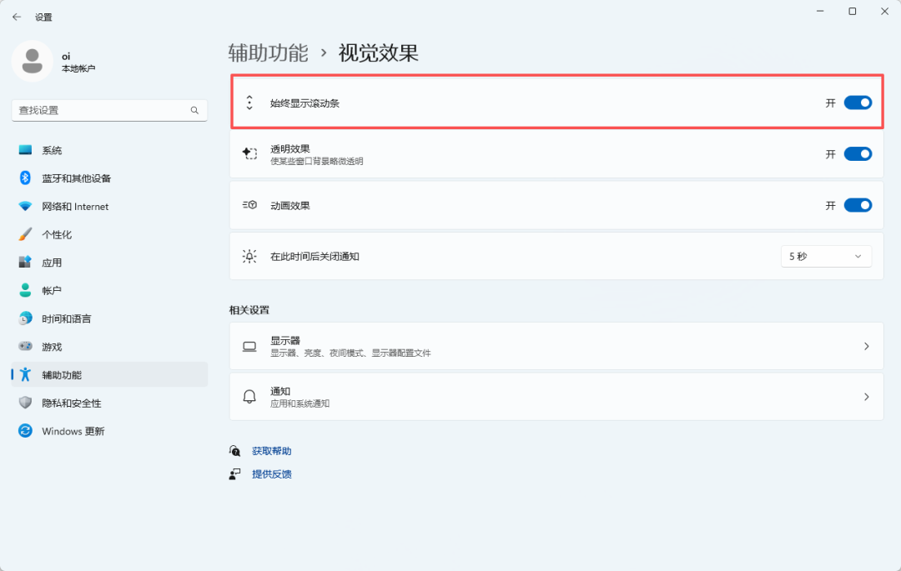
Task: Click the Bluetooth icon in sidebar
Action: click(25, 178)
